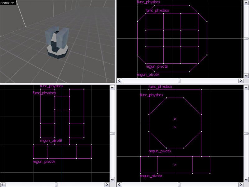Viewport: 249px width, 187px height.
Task: Click horizontal scrollbar thumb in top-right viewport
Action: [x=179, y=81]
